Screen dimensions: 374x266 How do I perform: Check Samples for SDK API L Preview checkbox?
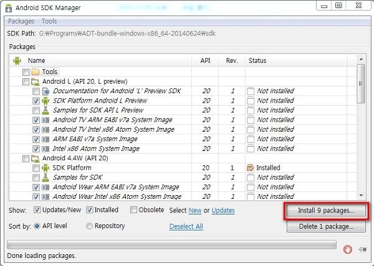click(36, 110)
